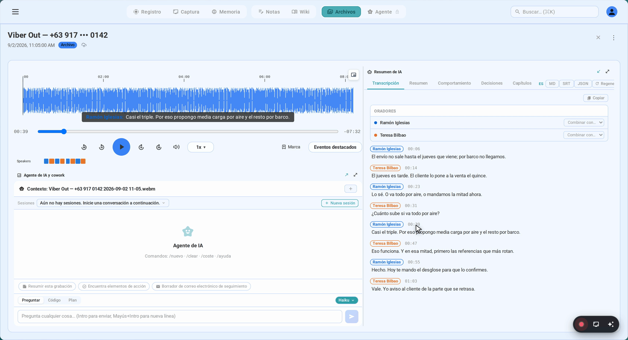Click Teresa Bilbao tag at 00:14
Viewport: 628px width, 340px height.
point(385,168)
